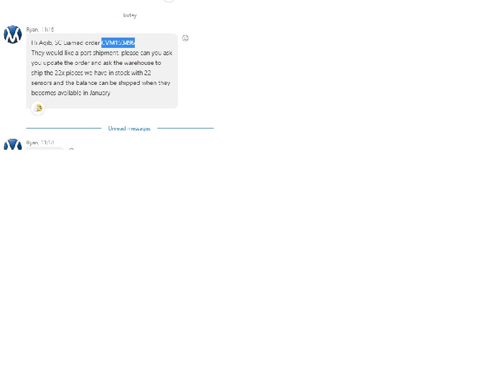Click the highlighted order number CVM153496
481x371 pixels.
[x=118, y=42]
